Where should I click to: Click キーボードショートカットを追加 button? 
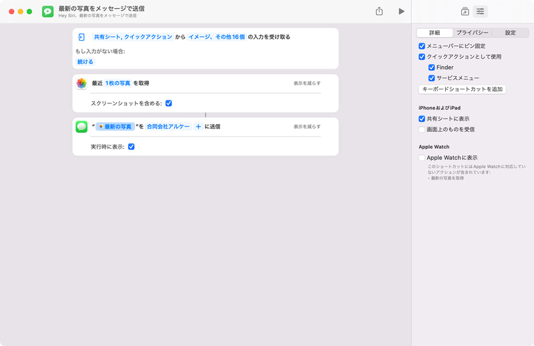pyautogui.click(x=462, y=89)
